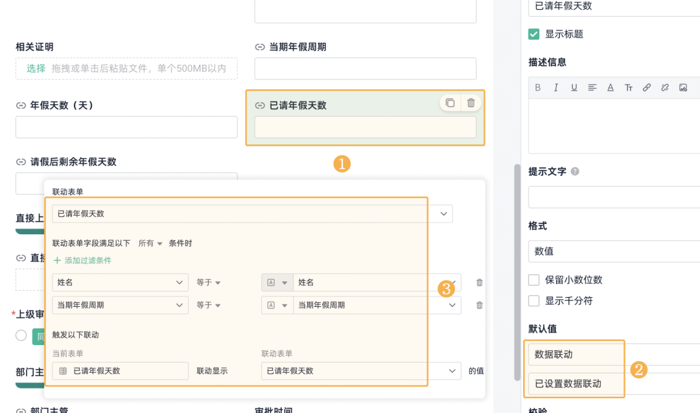Delete the 已请年假天数 field with trash icon
This screenshot has height=413, width=700.
[x=471, y=103]
